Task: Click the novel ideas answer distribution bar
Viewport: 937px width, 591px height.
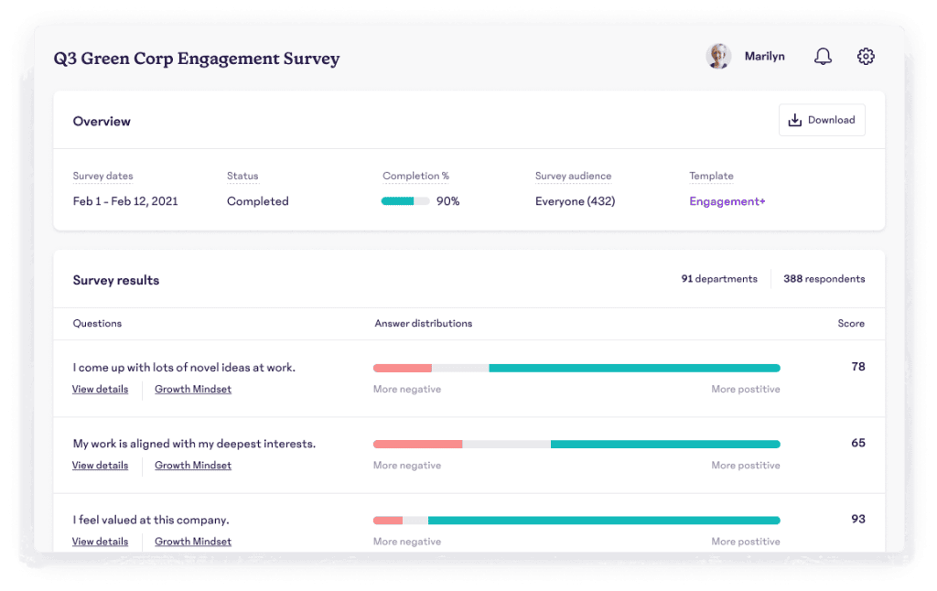Action: [576, 368]
